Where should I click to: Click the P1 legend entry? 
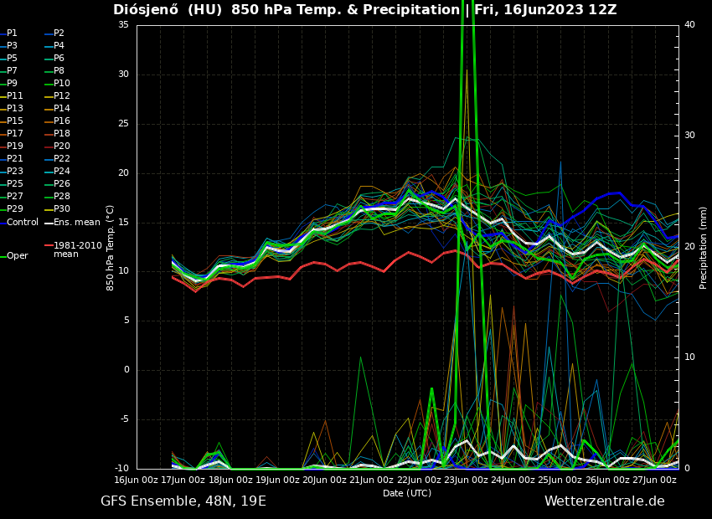tap(12, 33)
